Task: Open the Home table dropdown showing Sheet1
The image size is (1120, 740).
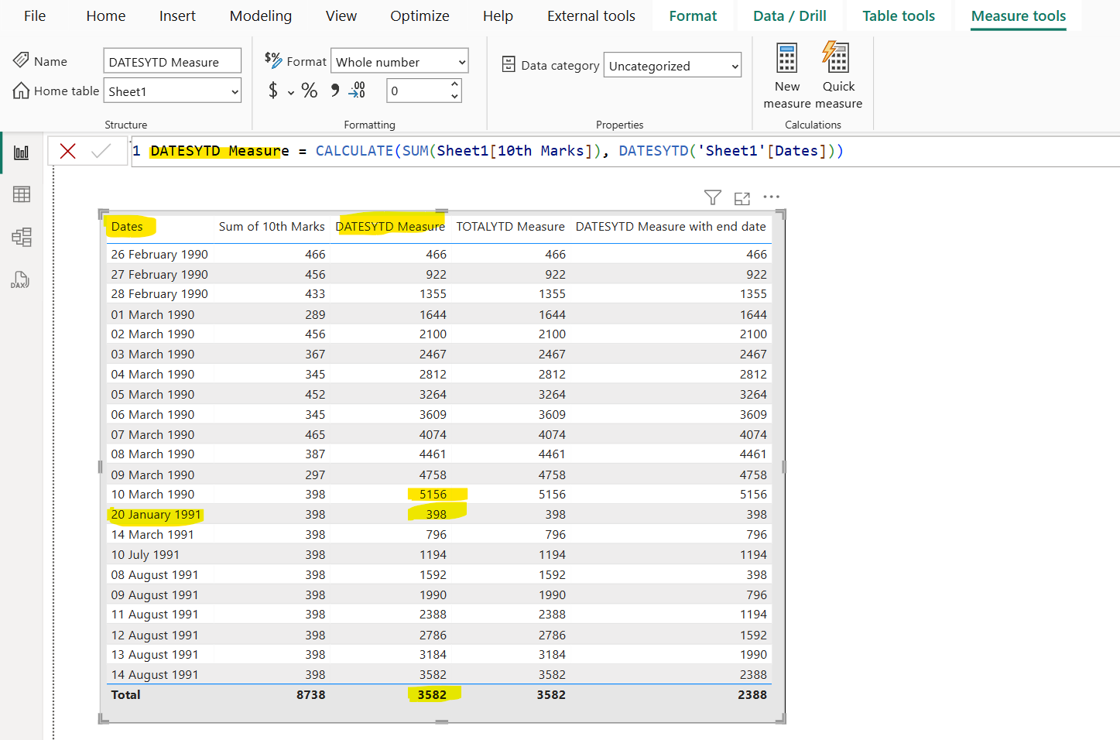Action: point(172,90)
